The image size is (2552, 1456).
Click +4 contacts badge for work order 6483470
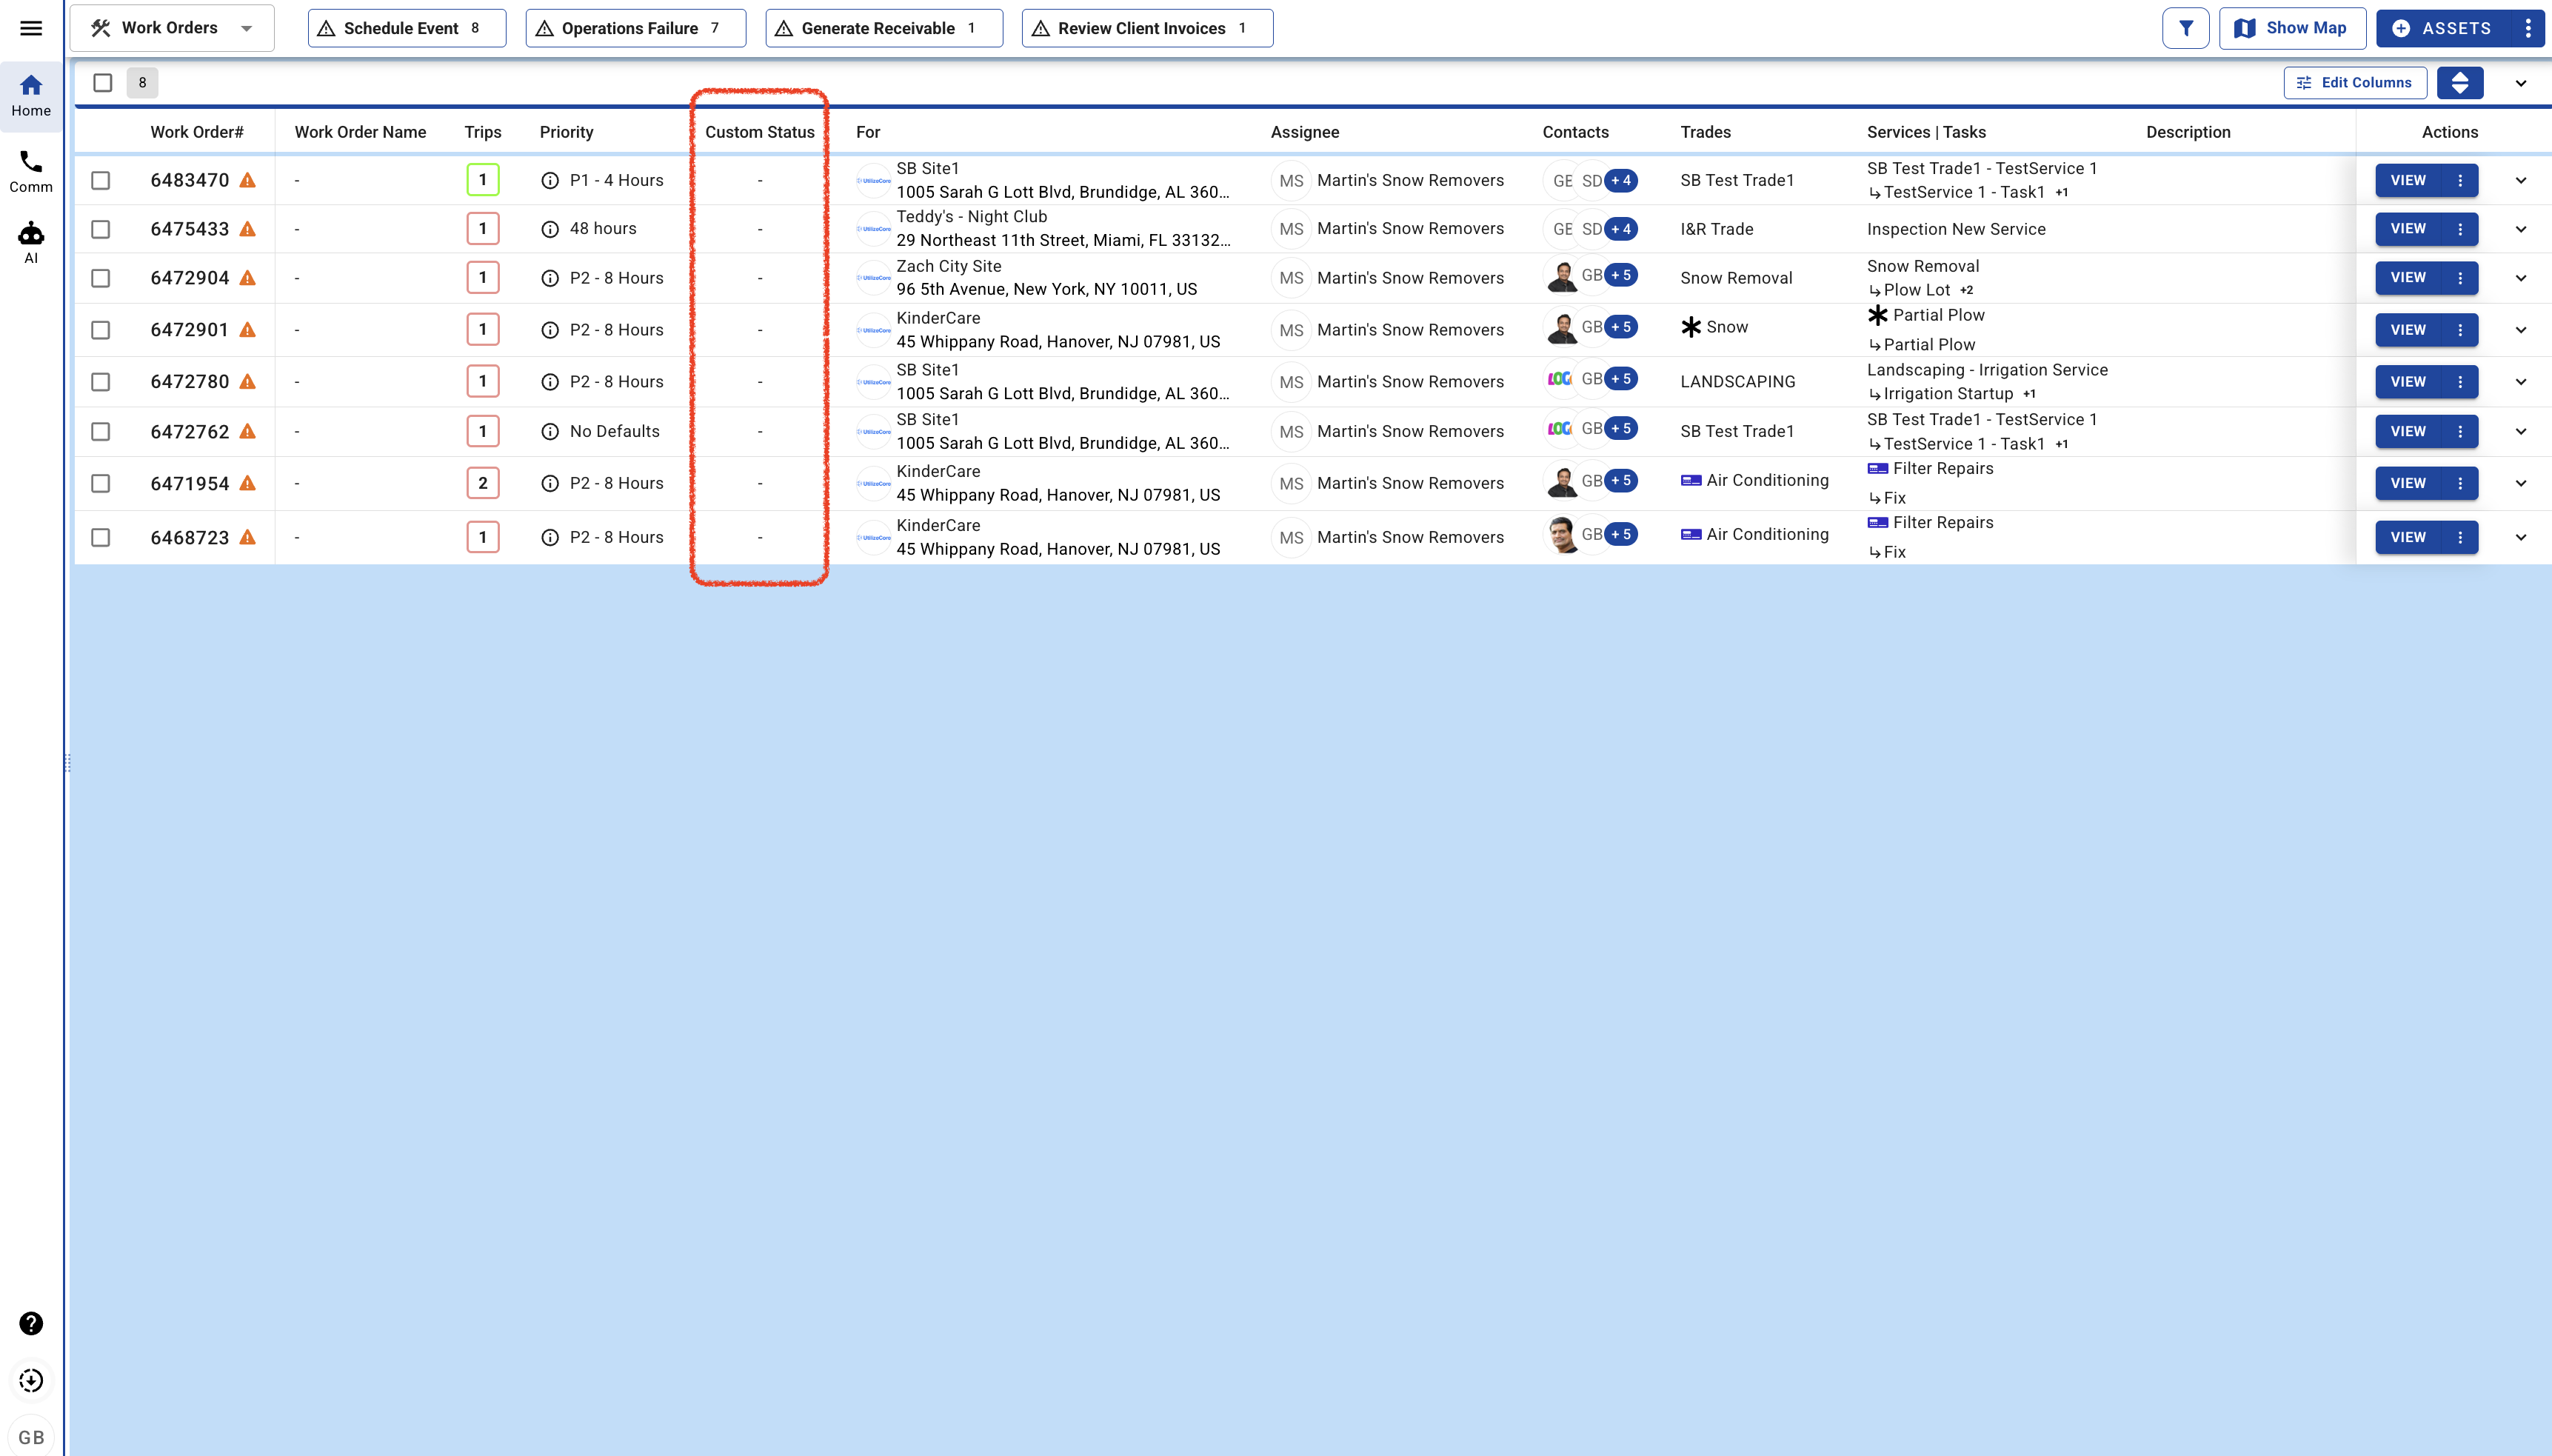click(x=1621, y=180)
